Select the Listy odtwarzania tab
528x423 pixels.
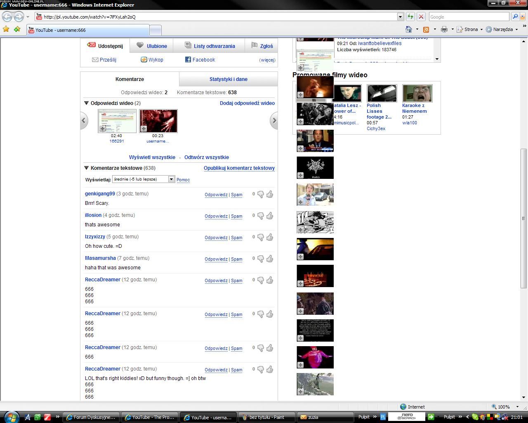click(x=210, y=46)
